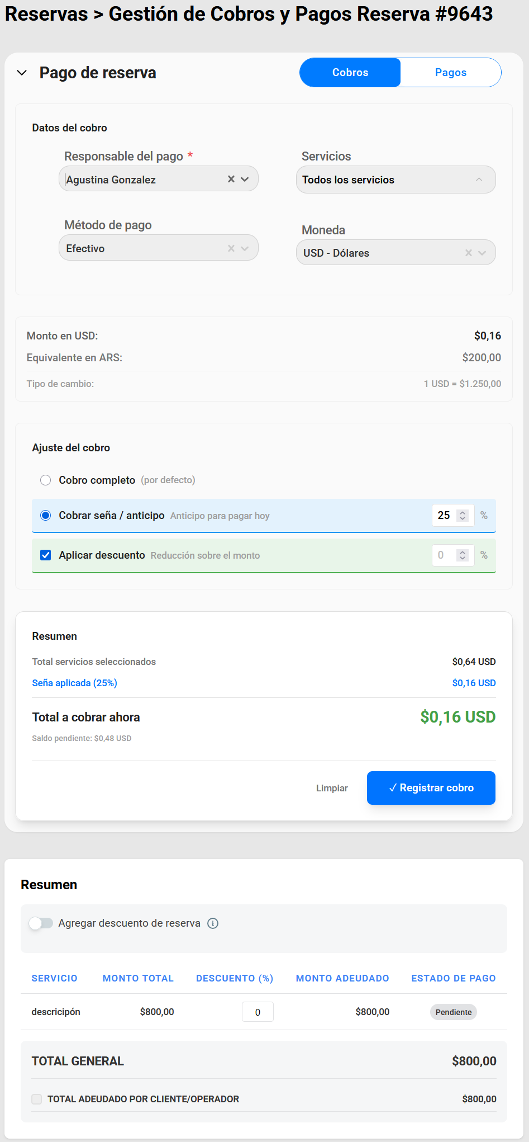Open the Método de pago dropdown arrow

tap(245, 248)
